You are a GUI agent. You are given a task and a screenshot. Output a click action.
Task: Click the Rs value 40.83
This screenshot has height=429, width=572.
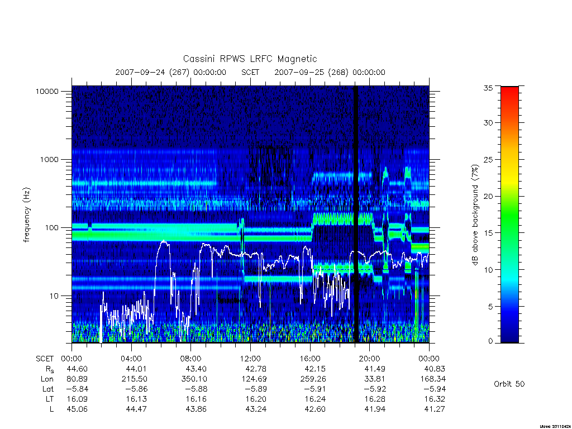435,369
